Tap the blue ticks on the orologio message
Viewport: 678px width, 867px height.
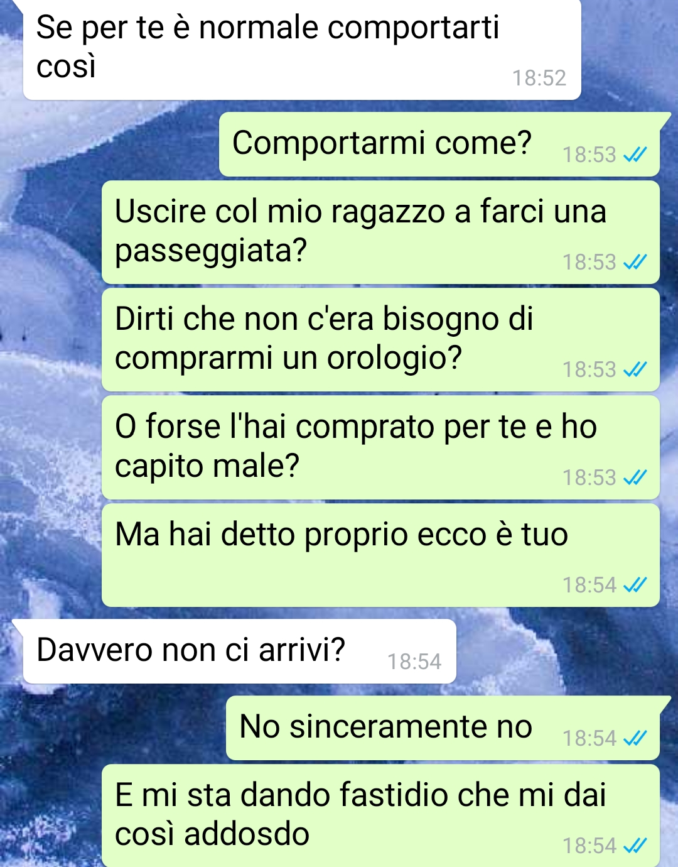click(635, 369)
